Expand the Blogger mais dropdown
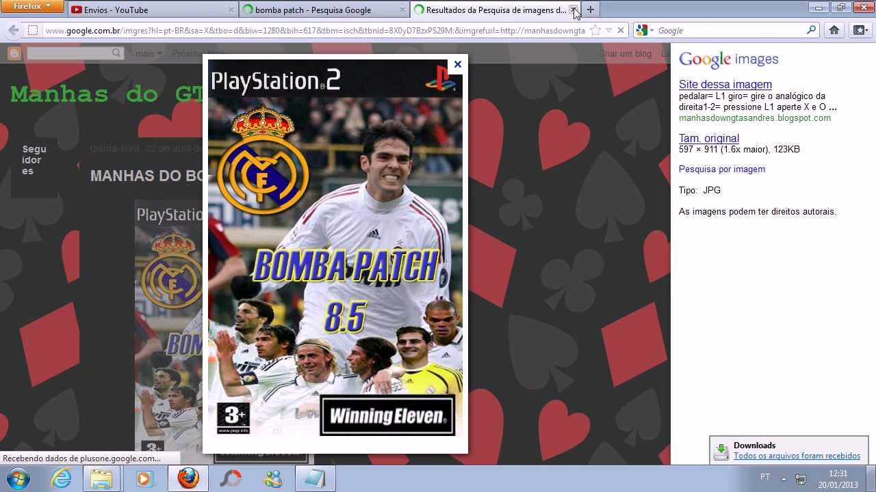Screen dimensions: 876x492 click(149, 53)
